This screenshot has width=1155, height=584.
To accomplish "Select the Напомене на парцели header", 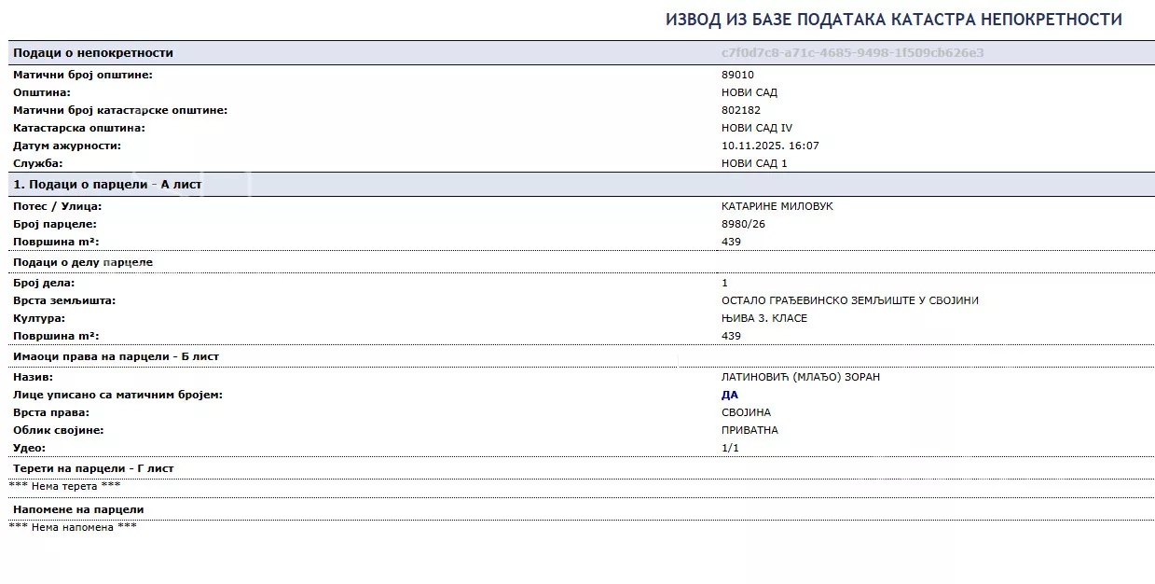I will pos(78,509).
